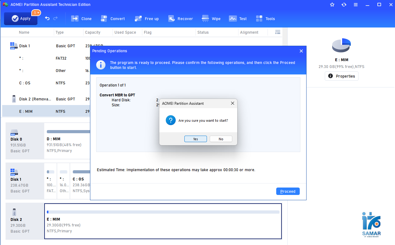Close the AOMEI Partition Assistant confirmation dialog

[x=232, y=103]
